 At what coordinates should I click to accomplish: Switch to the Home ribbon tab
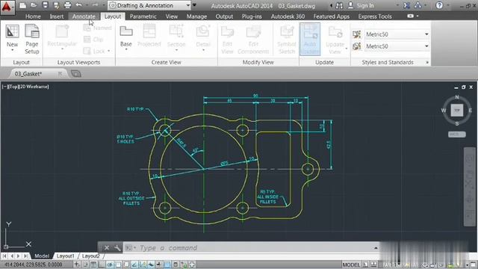click(x=33, y=16)
